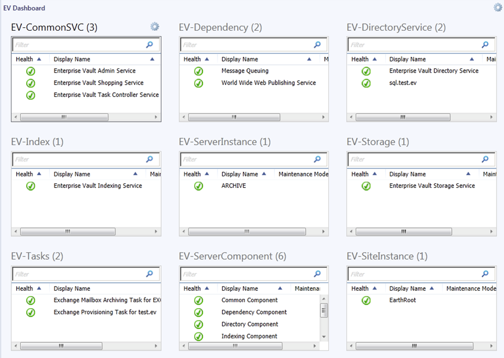Image resolution: width=504 pixels, height=358 pixels.
Task: Click health icon for Message Queuing
Action: pos(199,71)
